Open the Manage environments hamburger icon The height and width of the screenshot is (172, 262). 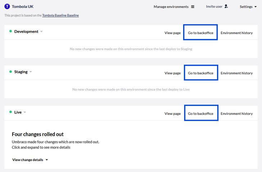[193, 7]
